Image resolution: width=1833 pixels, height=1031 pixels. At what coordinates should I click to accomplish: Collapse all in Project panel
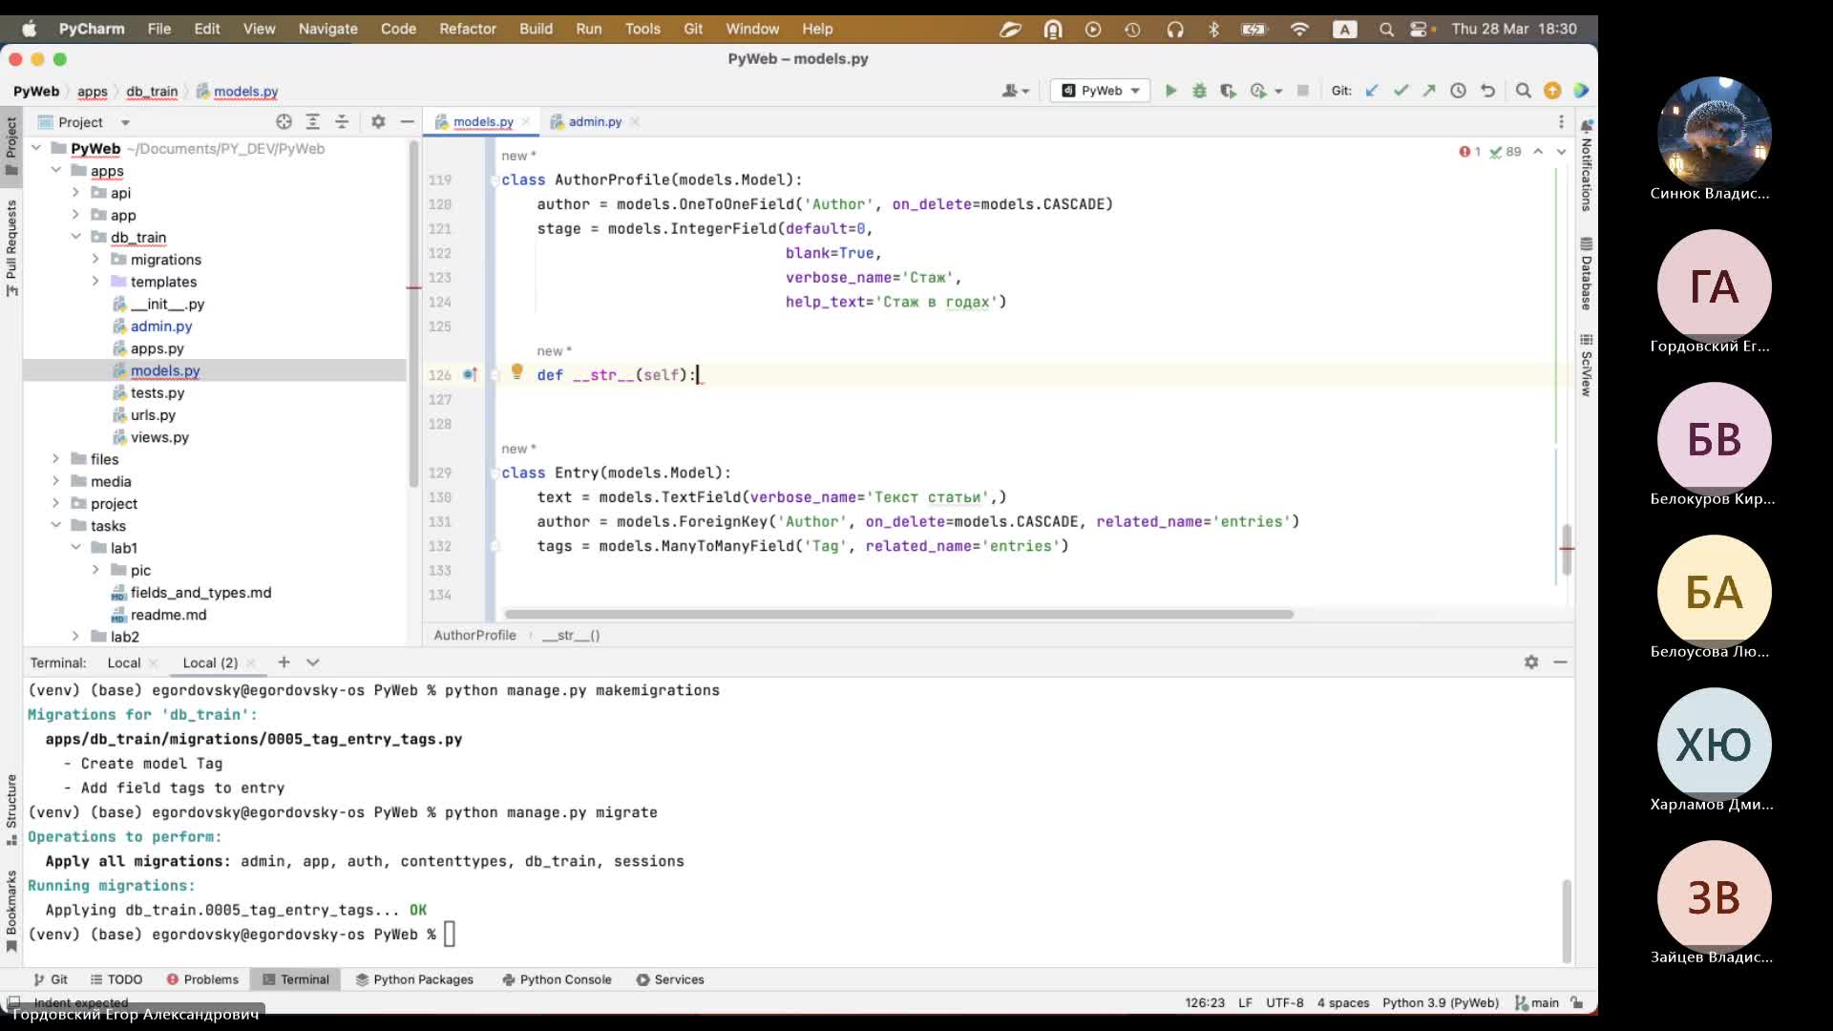point(342,122)
